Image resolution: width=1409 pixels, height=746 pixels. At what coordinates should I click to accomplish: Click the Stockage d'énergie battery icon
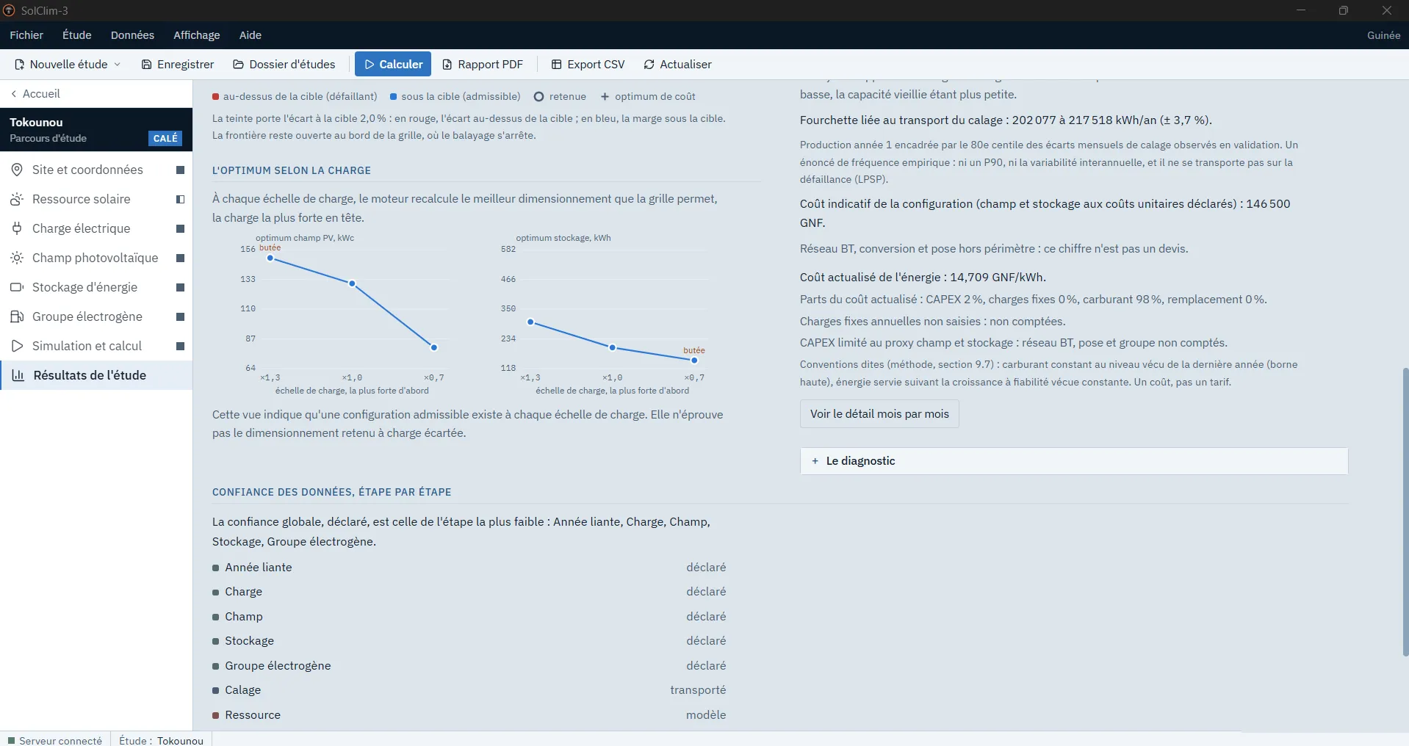click(17, 287)
